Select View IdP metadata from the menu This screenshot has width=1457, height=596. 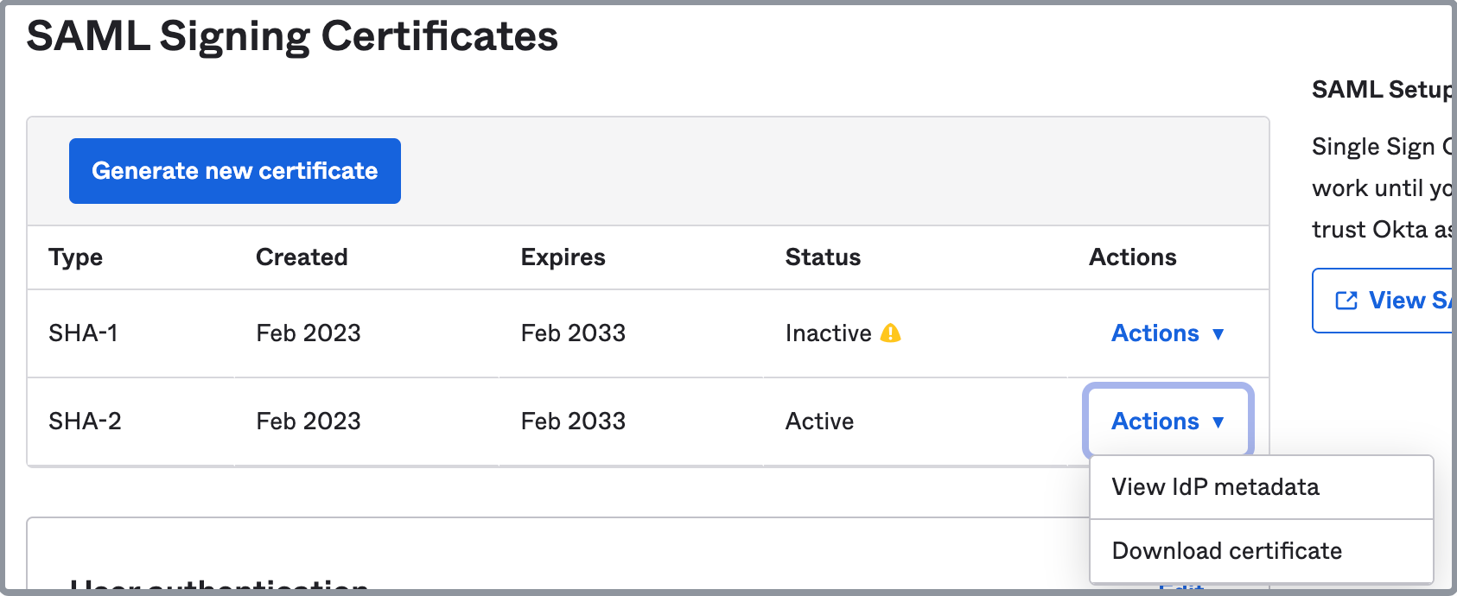1216,486
